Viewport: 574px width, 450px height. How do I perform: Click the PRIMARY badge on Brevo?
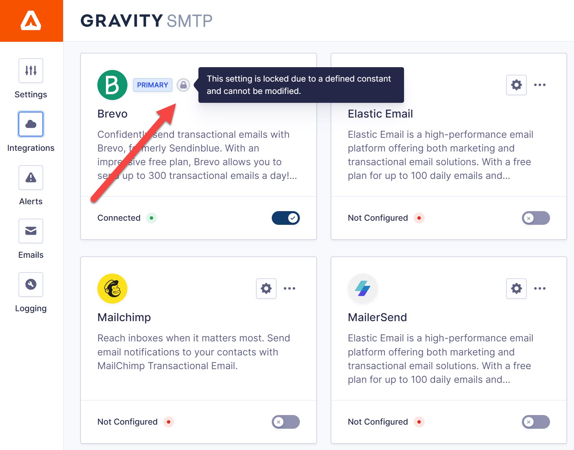pyautogui.click(x=152, y=85)
